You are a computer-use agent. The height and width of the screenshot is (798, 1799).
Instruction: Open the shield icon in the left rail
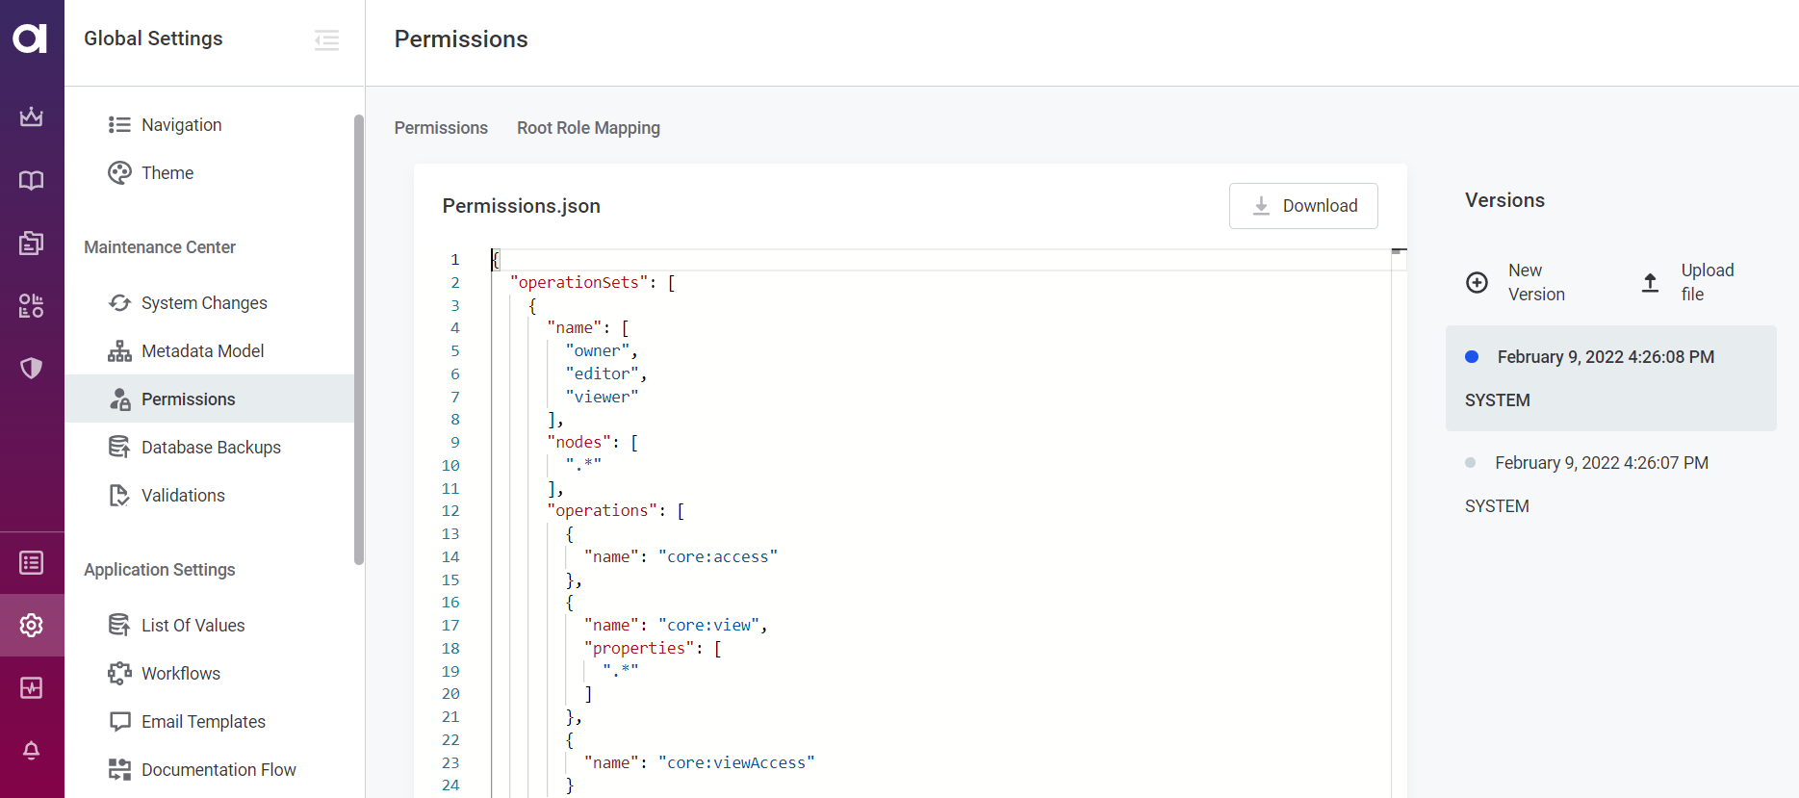pos(32,368)
